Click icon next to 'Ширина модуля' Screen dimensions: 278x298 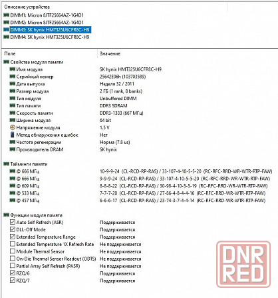point(13,120)
